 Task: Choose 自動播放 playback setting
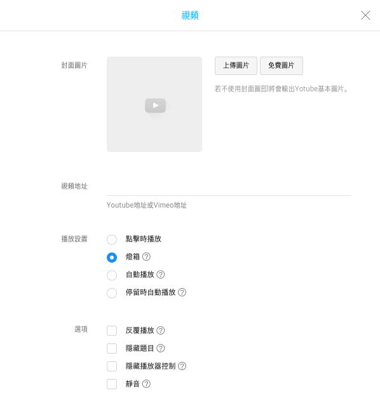(112, 275)
